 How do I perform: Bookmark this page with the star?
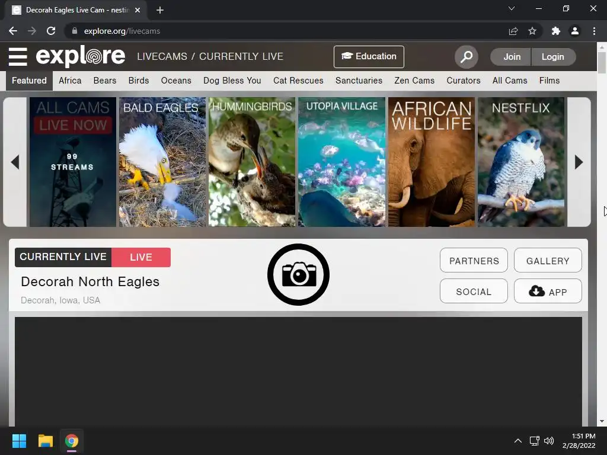tap(532, 31)
